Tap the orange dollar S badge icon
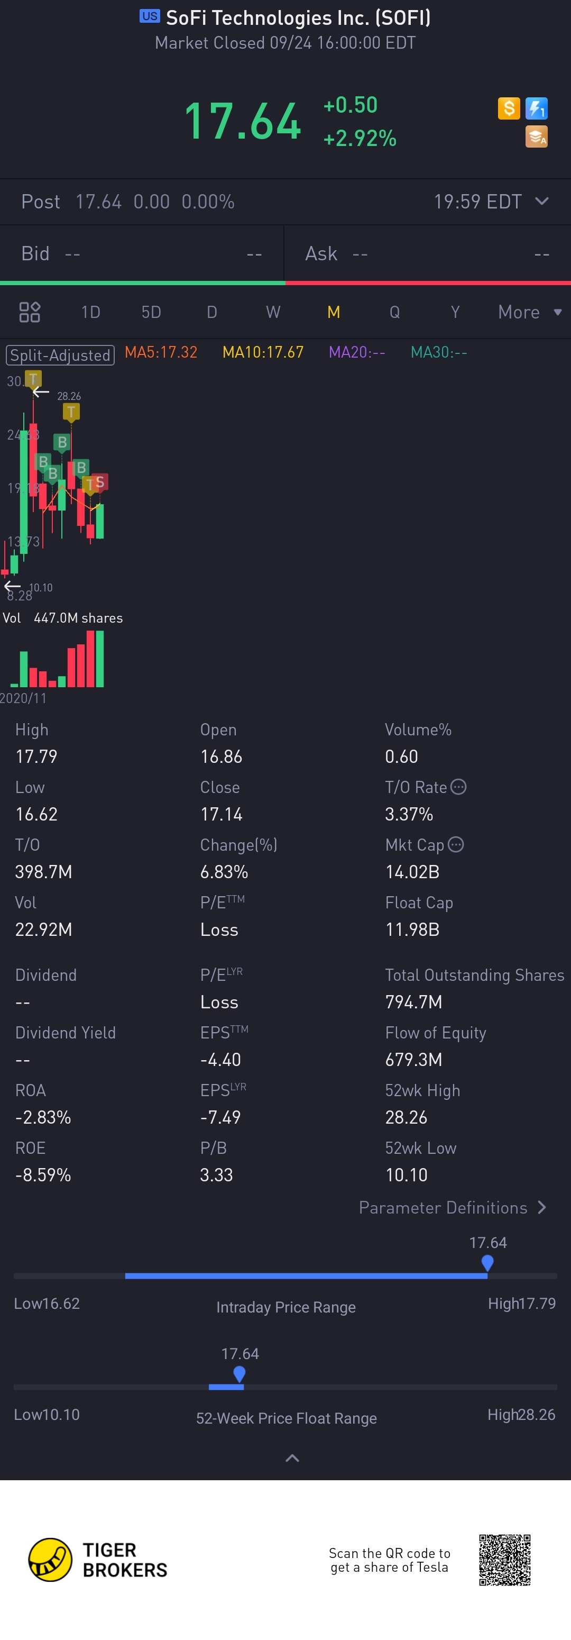This screenshot has height=1640, width=571. (509, 108)
